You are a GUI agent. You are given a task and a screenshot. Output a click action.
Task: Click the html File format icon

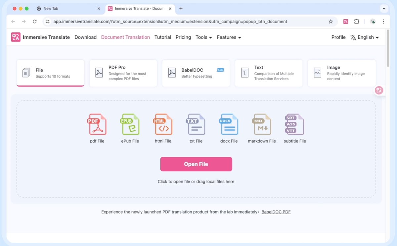click(x=163, y=124)
